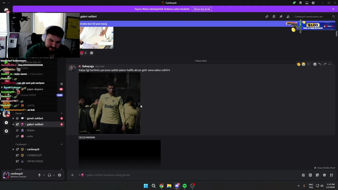Open Spotify from the taskbar
Screen dimensions: 338x190
click(185, 186)
